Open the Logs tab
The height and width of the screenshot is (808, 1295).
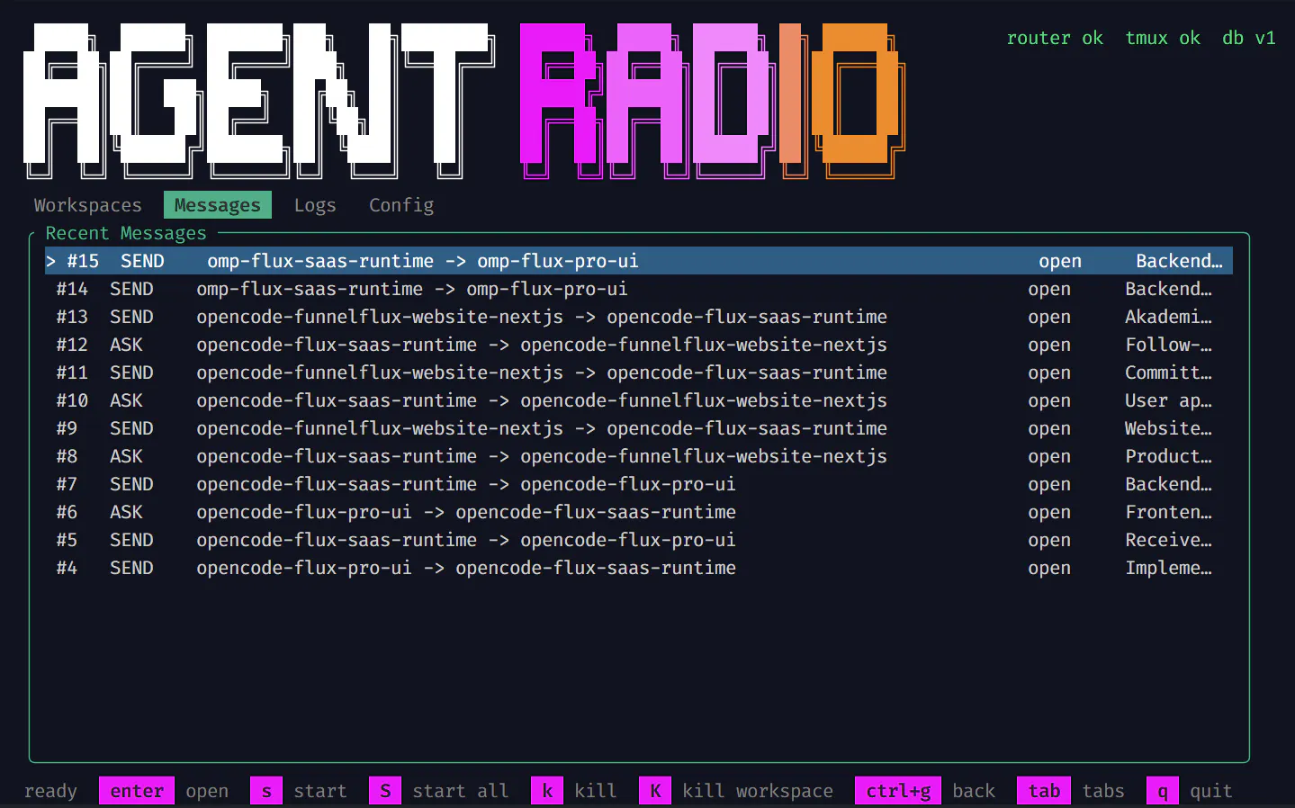coord(315,205)
